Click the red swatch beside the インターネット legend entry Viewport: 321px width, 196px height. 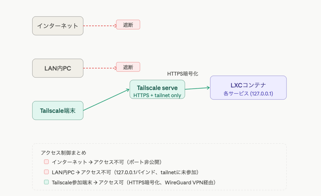pyautogui.click(x=46, y=162)
